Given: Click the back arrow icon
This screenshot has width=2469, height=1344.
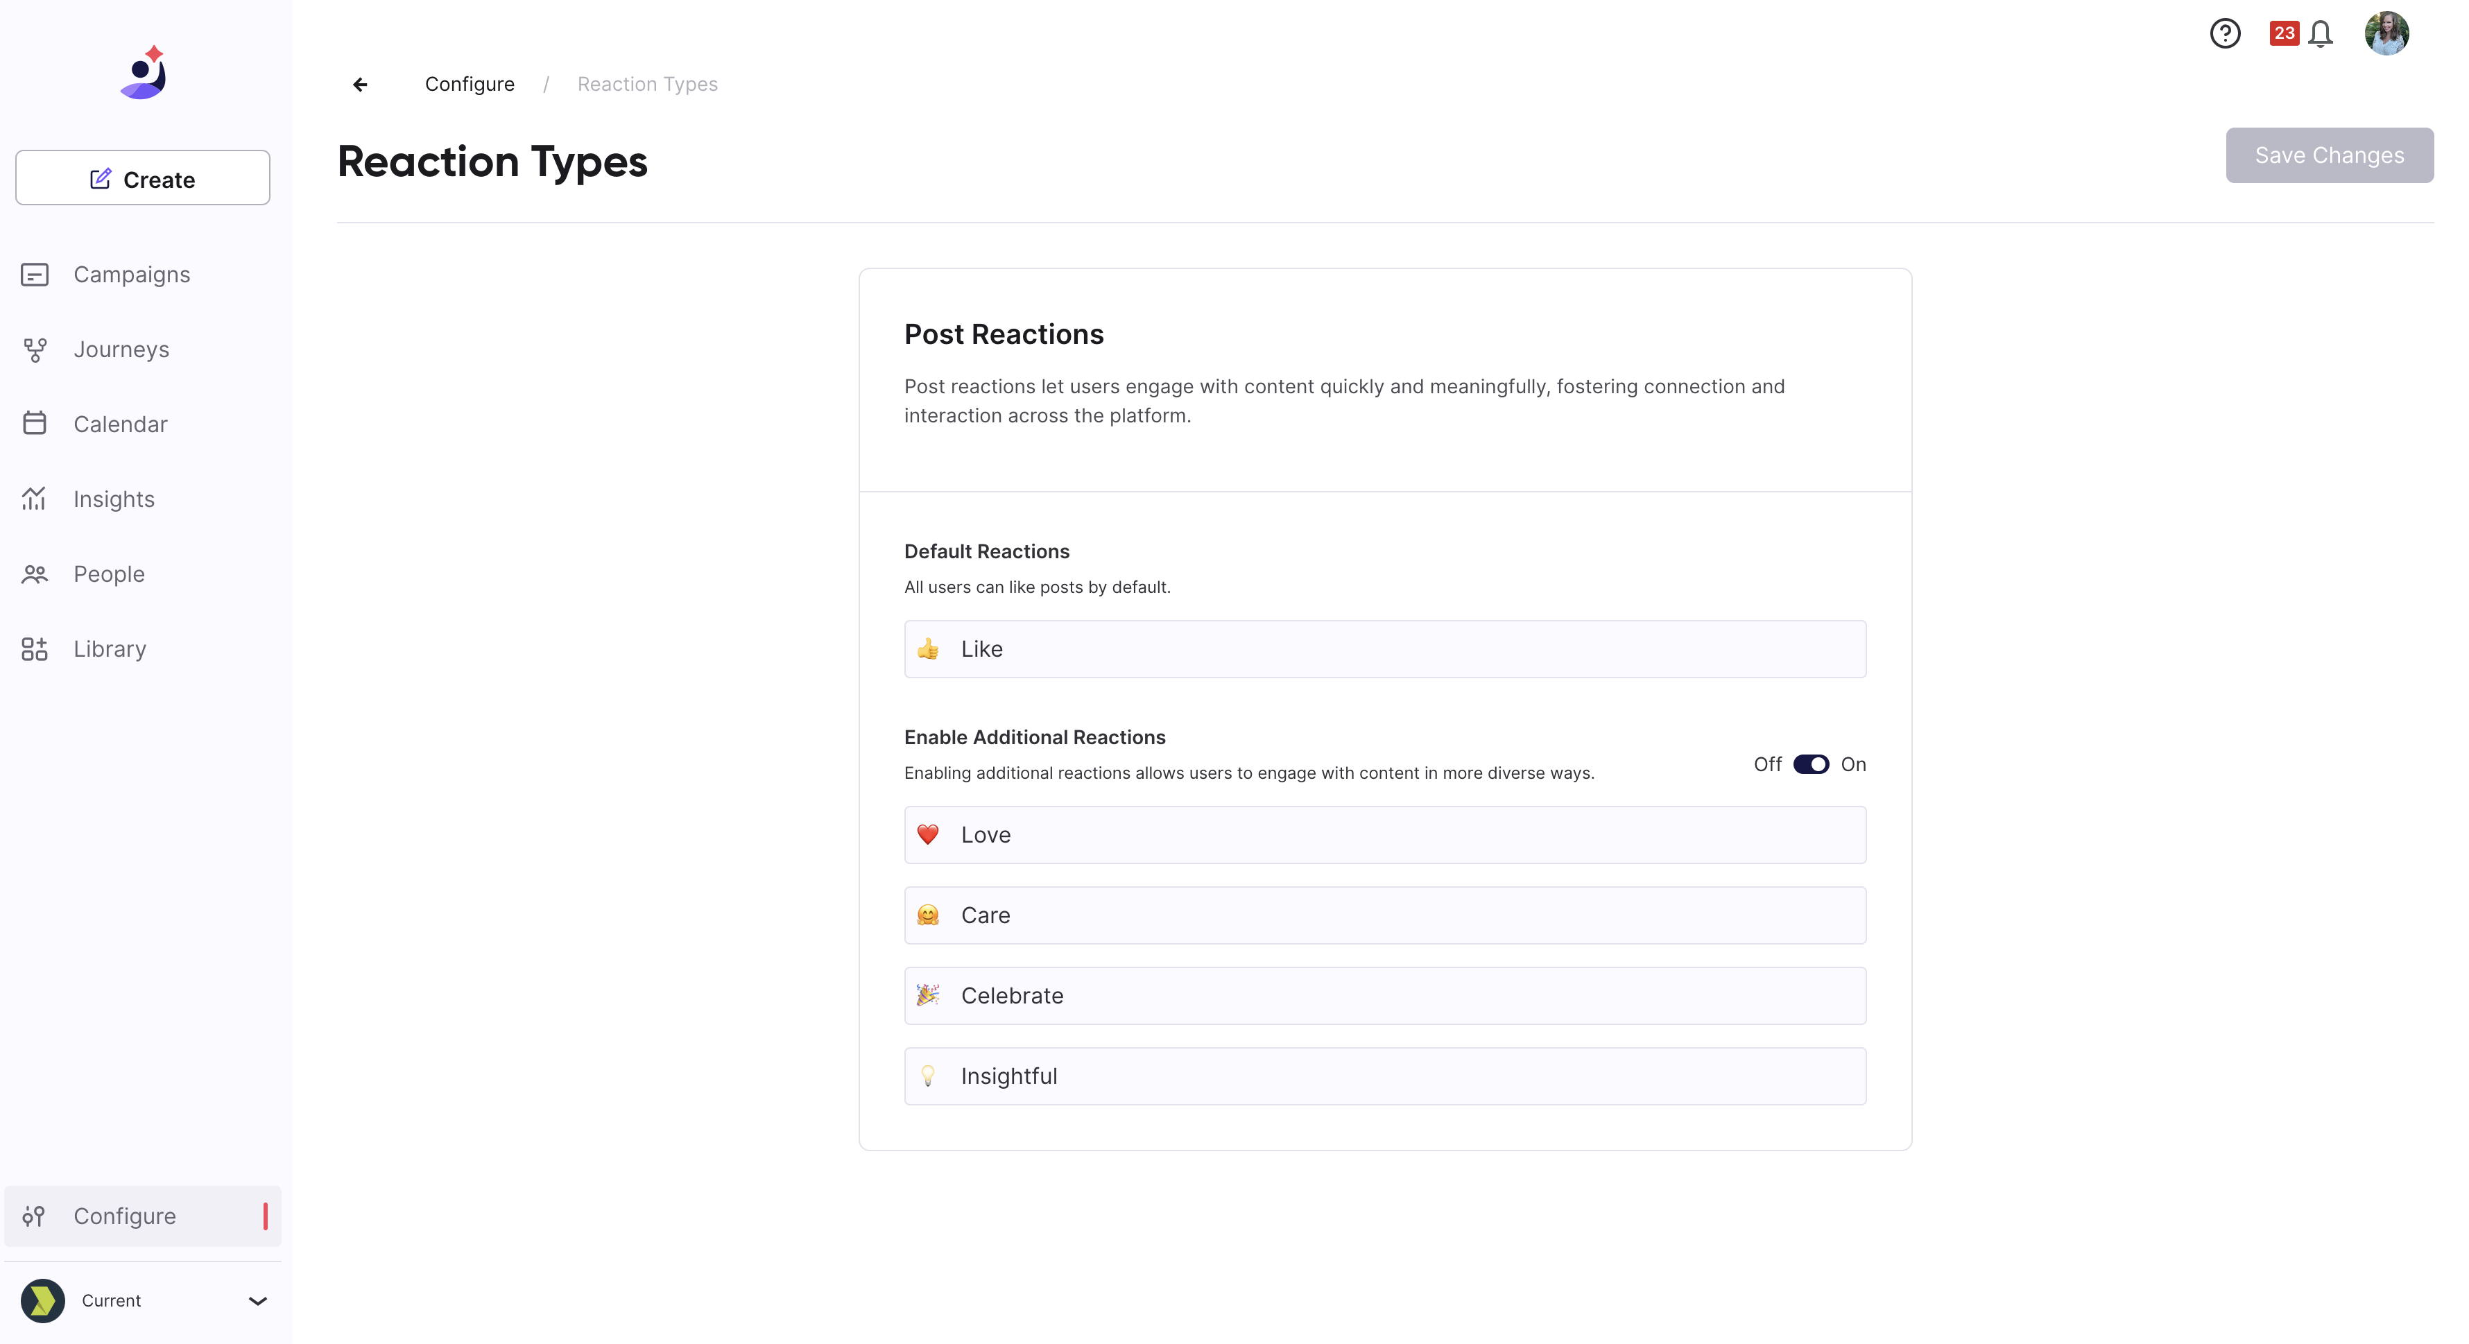Looking at the screenshot, I should 361,85.
